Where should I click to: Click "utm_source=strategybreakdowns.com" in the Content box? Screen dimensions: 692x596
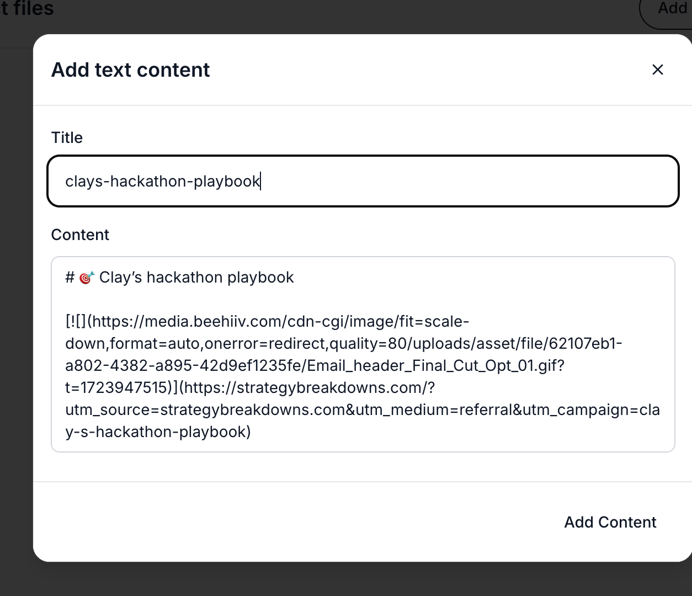tap(210, 409)
